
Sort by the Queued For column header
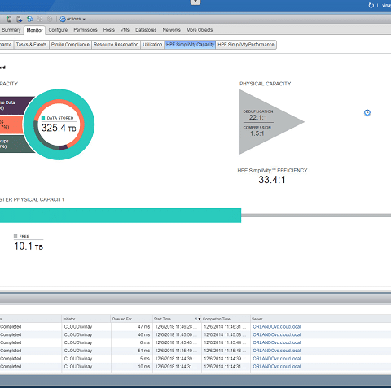[x=131, y=319]
